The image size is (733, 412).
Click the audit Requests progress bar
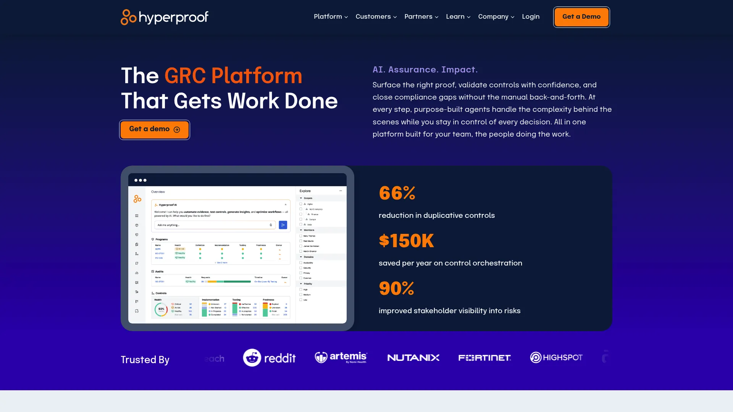228,282
